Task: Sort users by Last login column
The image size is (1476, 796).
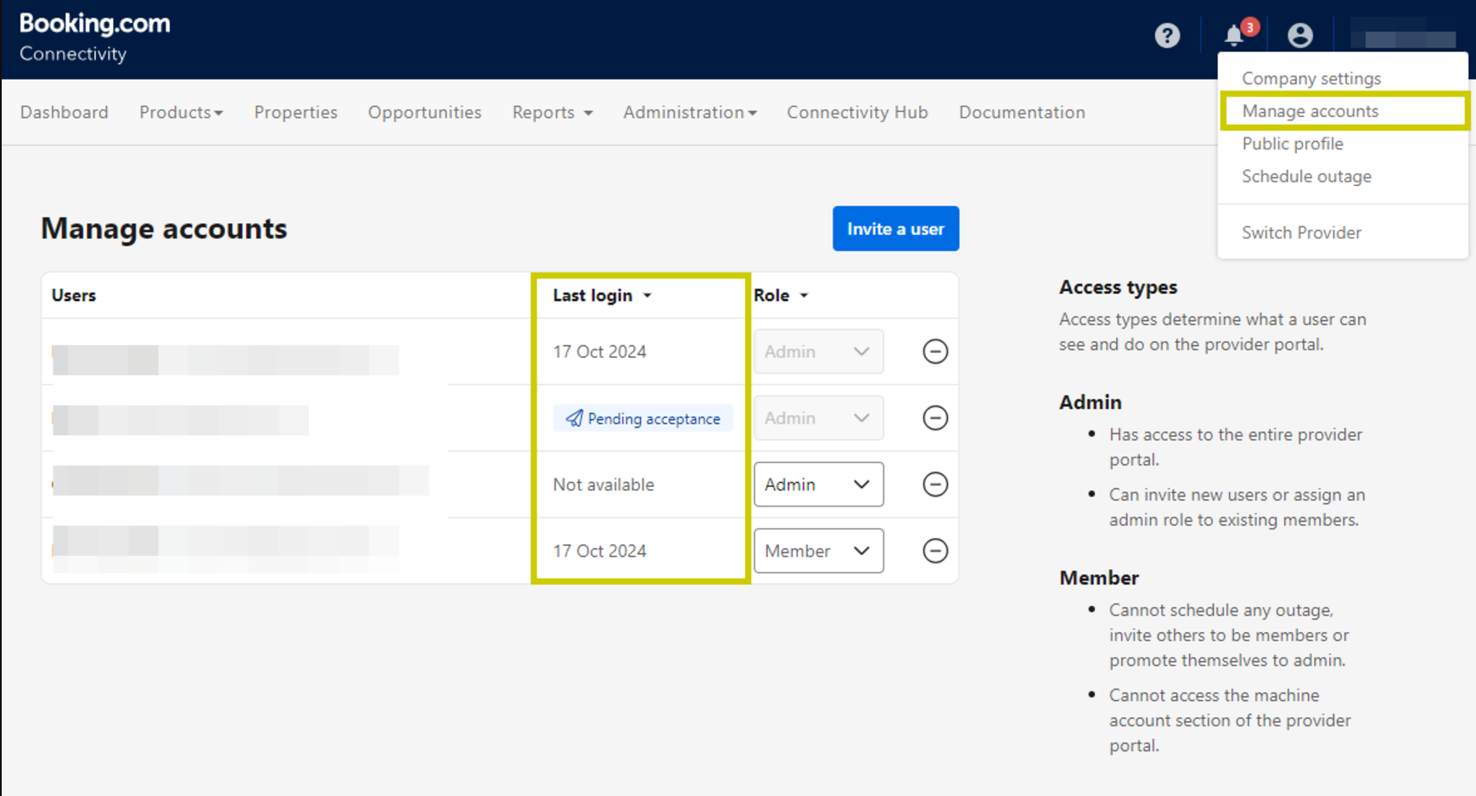Action: point(602,295)
